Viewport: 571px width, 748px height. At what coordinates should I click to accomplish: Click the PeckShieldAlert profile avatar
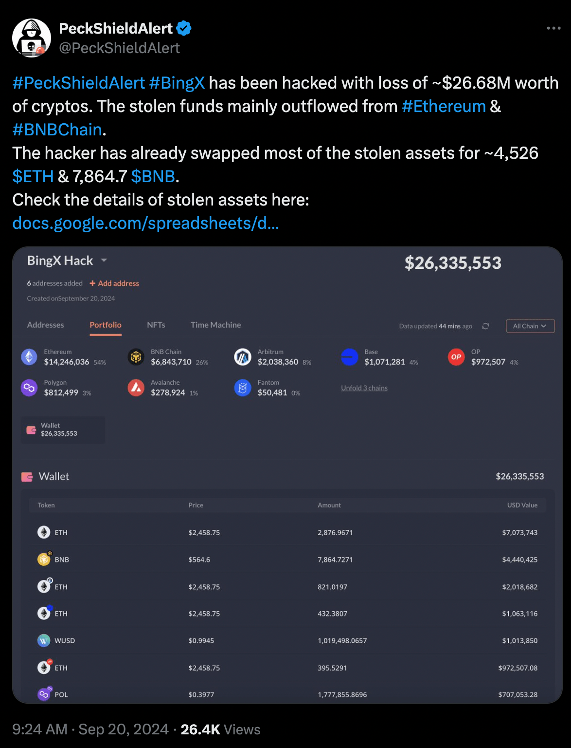(32, 38)
